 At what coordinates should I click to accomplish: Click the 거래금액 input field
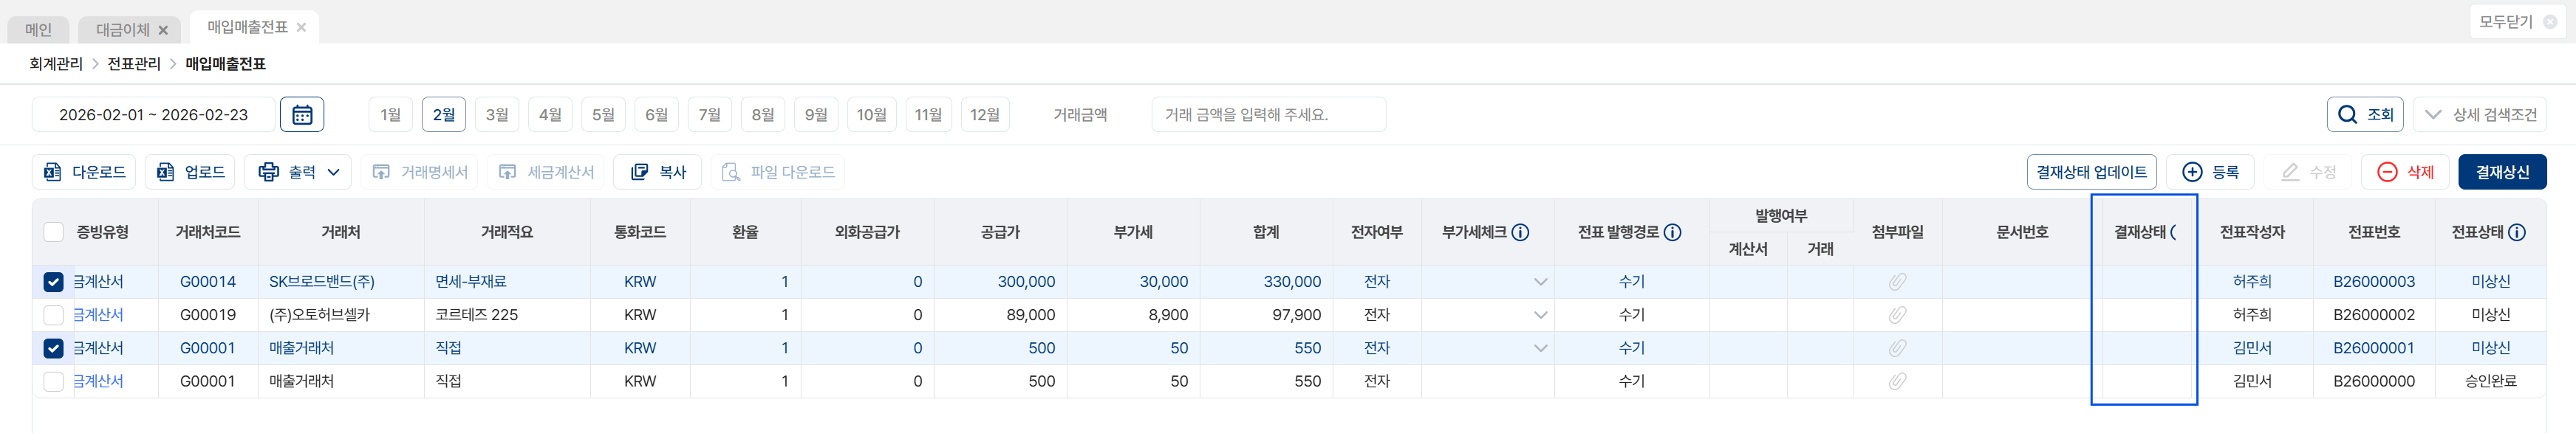pyautogui.click(x=1268, y=115)
